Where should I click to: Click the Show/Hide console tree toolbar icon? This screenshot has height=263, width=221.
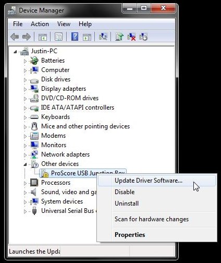click(43, 37)
